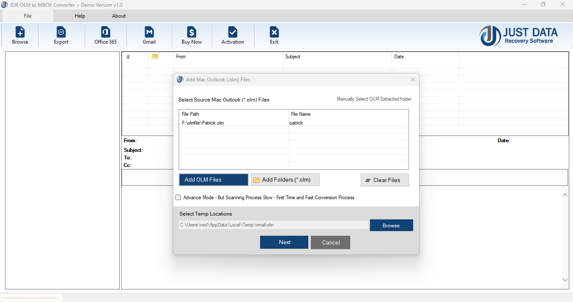573x302 pixels.
Task: Click the JDR app icon in title bar
Action: coord(4,5)
